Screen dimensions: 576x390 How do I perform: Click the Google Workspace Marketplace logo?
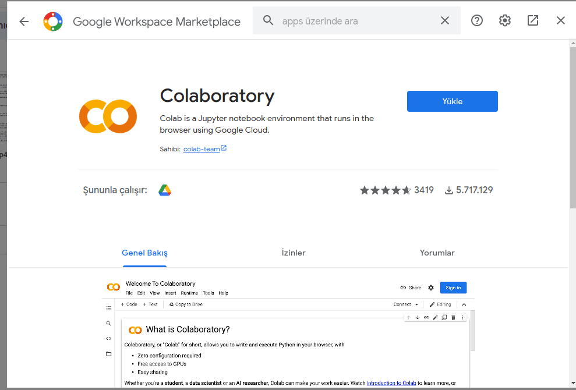point(53,22)
